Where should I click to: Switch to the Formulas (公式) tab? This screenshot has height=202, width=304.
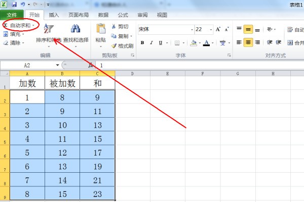click(123, 15)
